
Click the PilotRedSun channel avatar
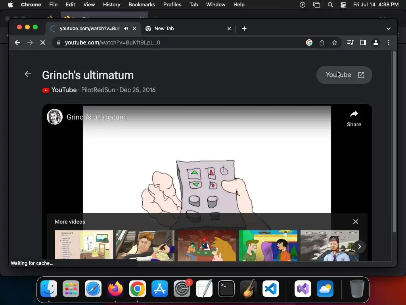tap(55, 117)
